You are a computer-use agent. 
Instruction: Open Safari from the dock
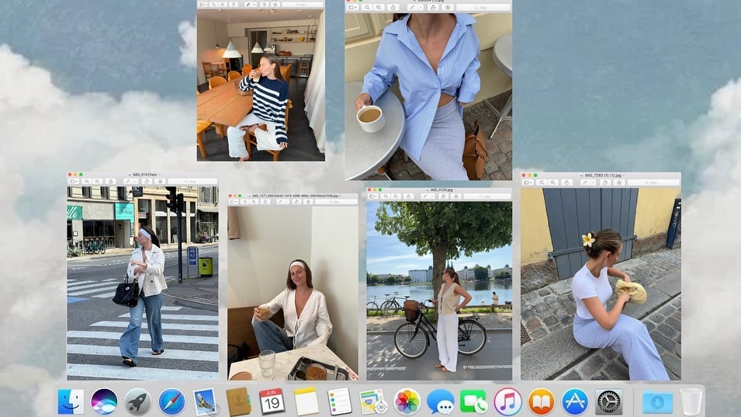click(x=171, y=401)
